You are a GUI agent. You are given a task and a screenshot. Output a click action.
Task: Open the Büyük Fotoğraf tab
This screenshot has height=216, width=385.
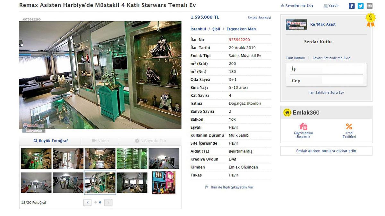[50, 141]
